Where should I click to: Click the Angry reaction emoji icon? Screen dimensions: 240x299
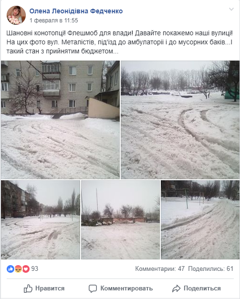(x=18, y=269)
